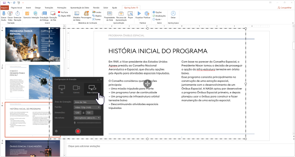Expand the Visualizar dropdown arrow
Viewport: 295px width, 157px height.
[x=139, y=20]
